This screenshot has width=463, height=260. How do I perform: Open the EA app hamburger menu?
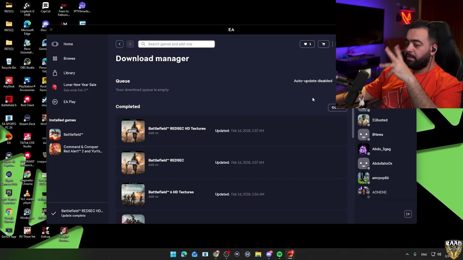tap(51, 30)
